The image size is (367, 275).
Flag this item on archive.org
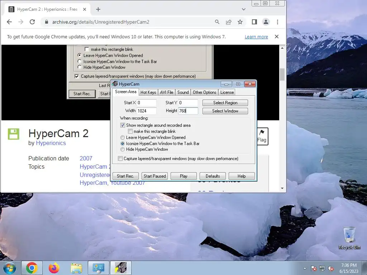262,136
